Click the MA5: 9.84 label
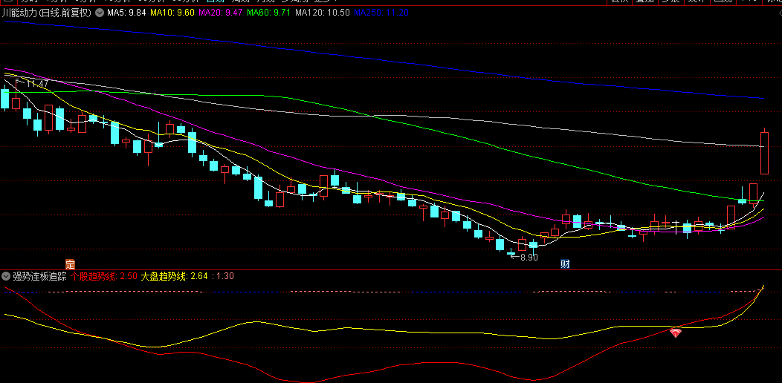This screenshot has height=383, width=782. pyautogui.click(x=126, y=13)
